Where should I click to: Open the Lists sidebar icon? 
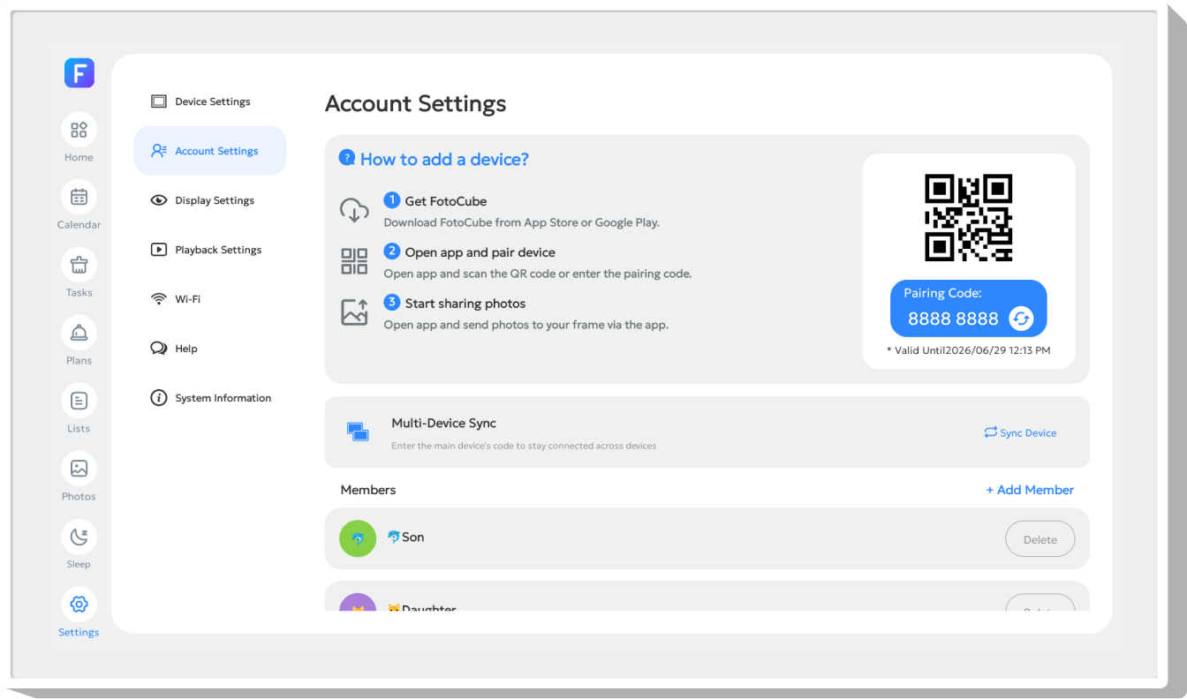click(79, 401)
